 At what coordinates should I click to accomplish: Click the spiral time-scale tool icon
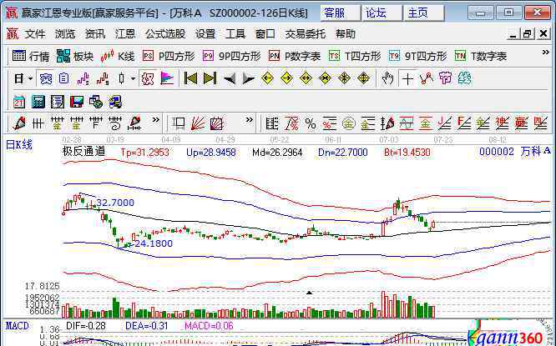click(x=115, y=123)
